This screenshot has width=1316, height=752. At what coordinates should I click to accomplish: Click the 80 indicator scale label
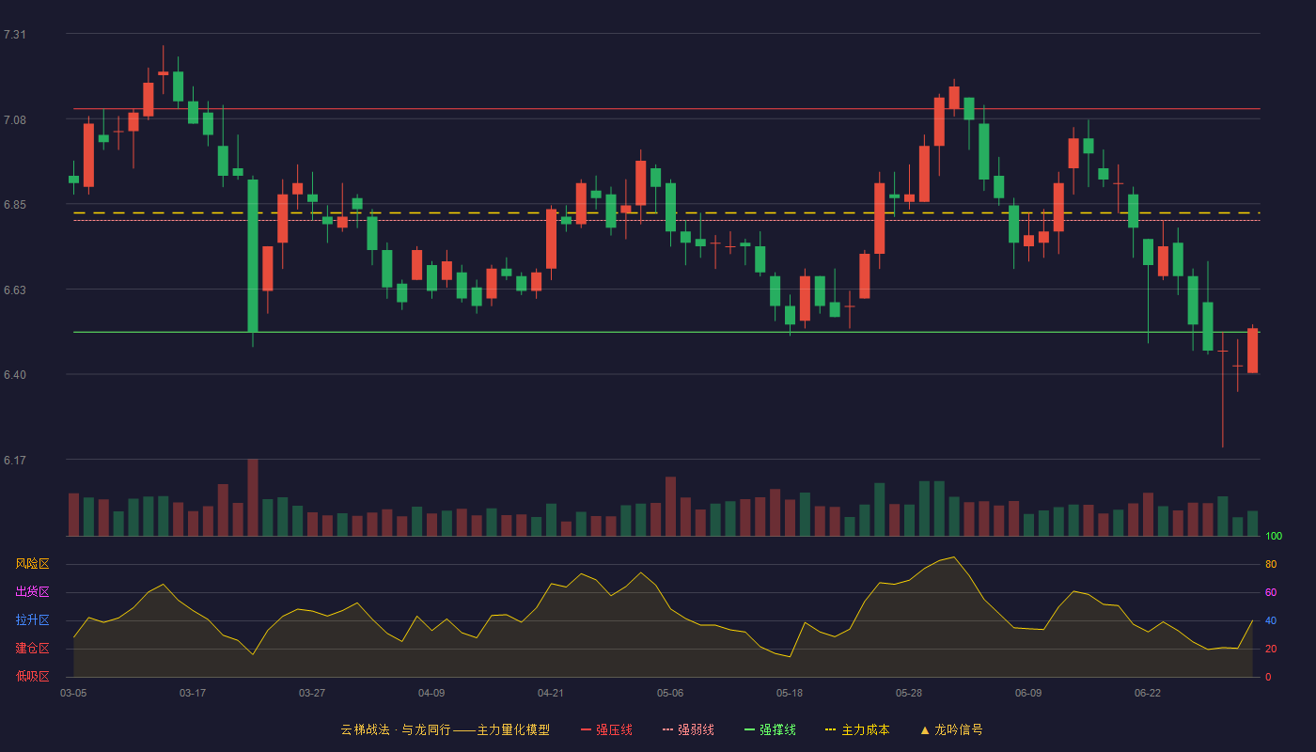pos(1271,564)
